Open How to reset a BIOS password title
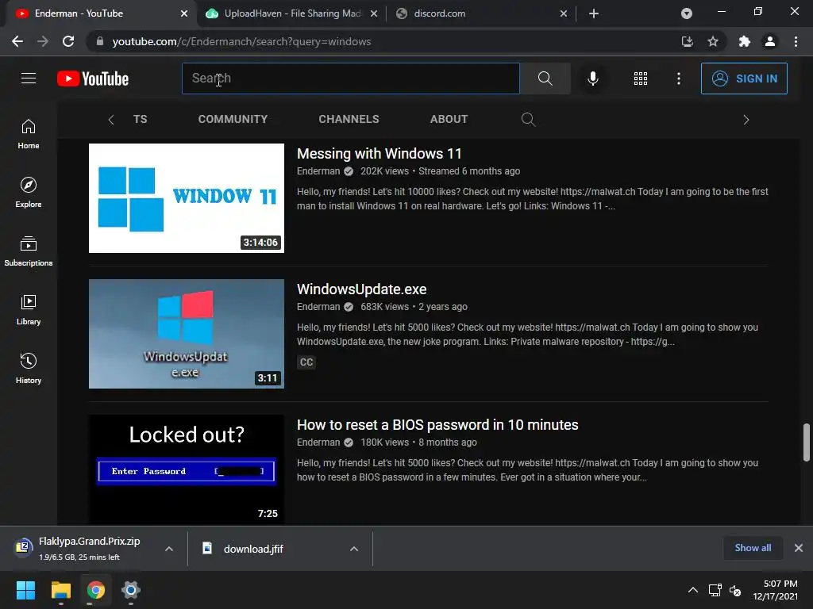 (x=437, y=425)
